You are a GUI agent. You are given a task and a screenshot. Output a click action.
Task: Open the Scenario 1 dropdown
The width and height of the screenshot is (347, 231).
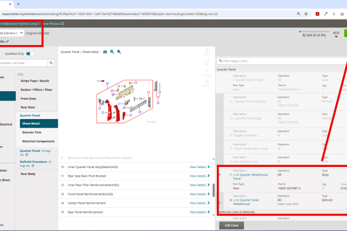(x=12, y=33)
